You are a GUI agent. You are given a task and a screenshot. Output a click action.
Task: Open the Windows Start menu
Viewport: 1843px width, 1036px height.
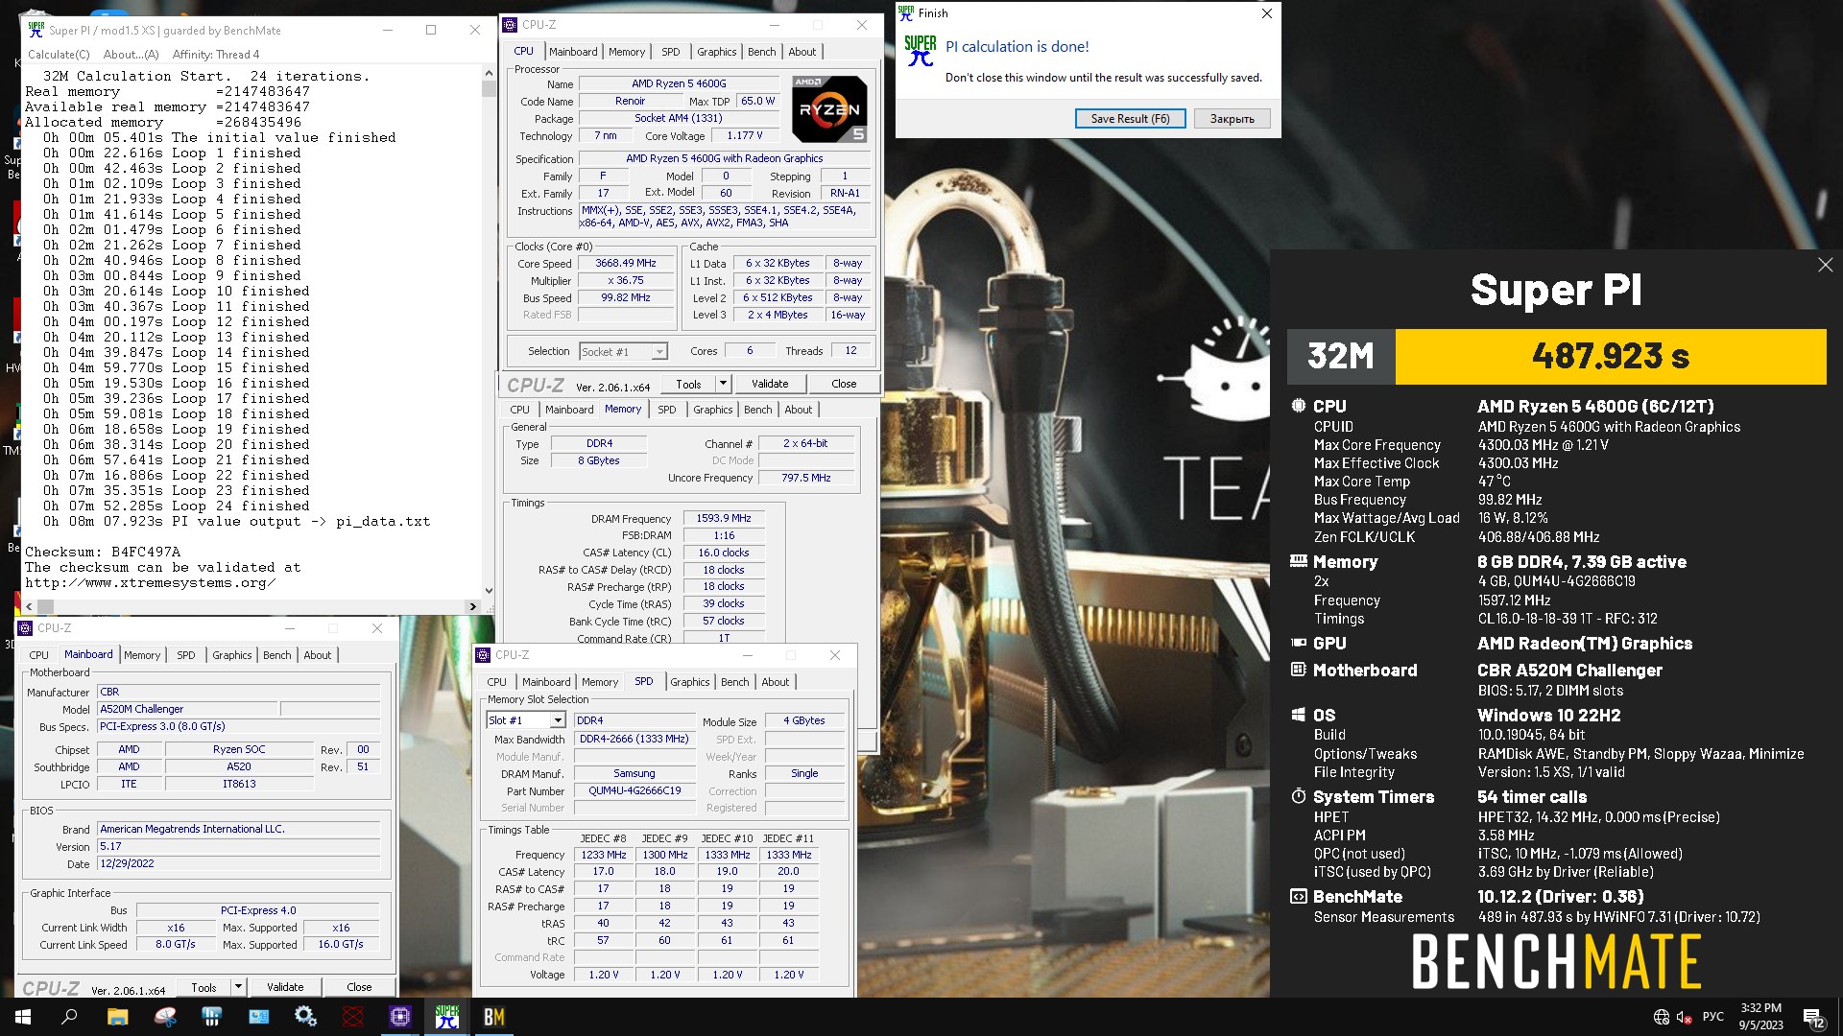[x=23, y=1017]
